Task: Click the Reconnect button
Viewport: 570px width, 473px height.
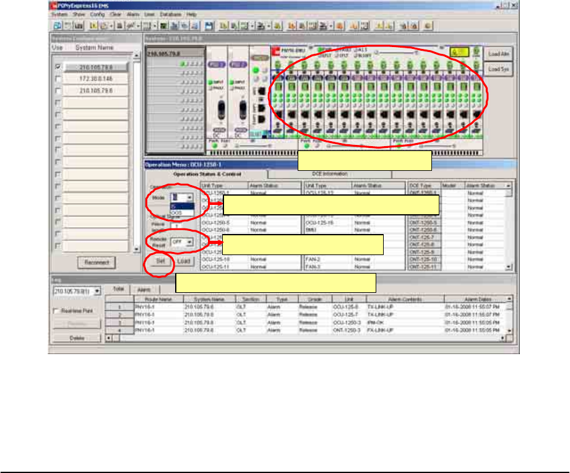Action: pyautogui.click(x=97, y=263)
